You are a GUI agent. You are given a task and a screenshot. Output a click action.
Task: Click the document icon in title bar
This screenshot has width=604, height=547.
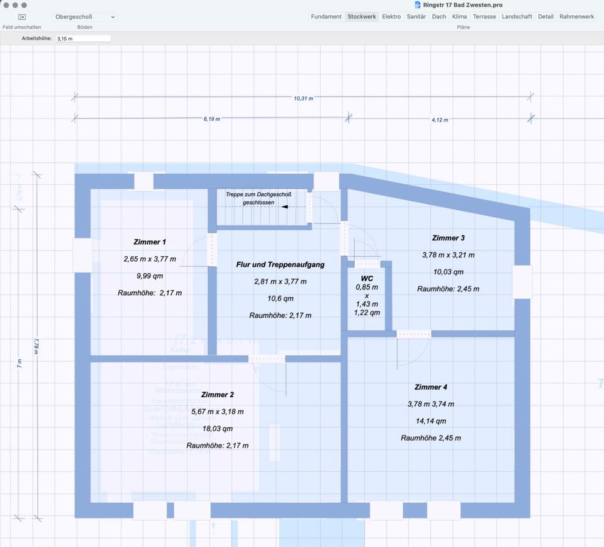pyautogui.click(x=418, y=5)
